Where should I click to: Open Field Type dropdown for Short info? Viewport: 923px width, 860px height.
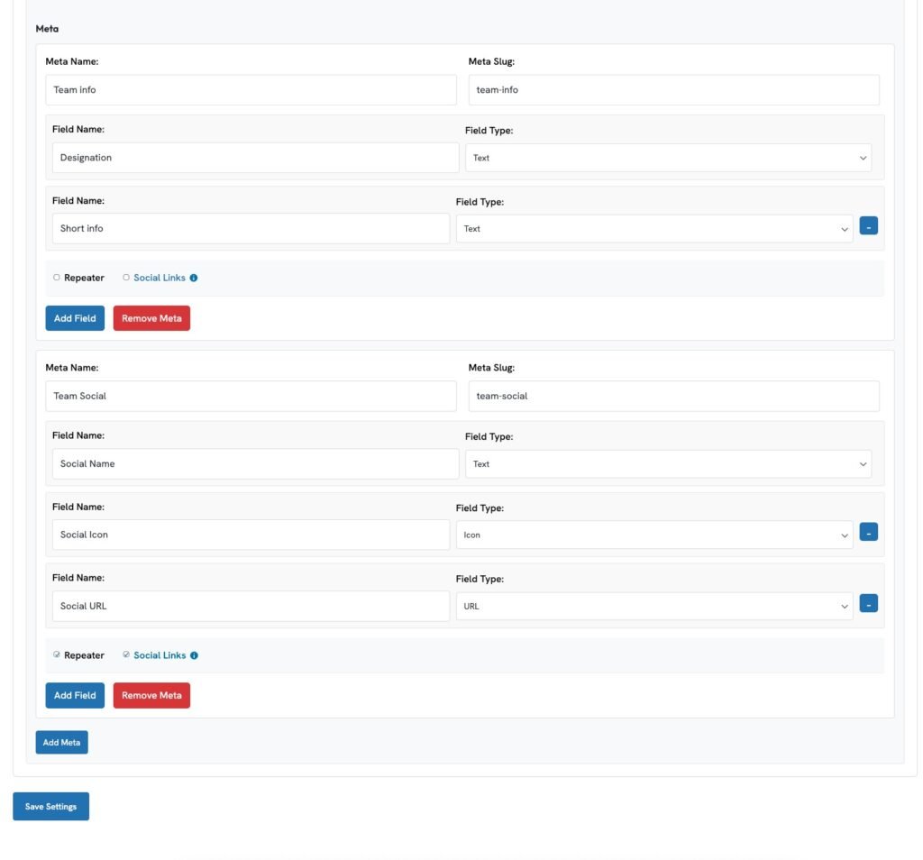coord(653,229)
